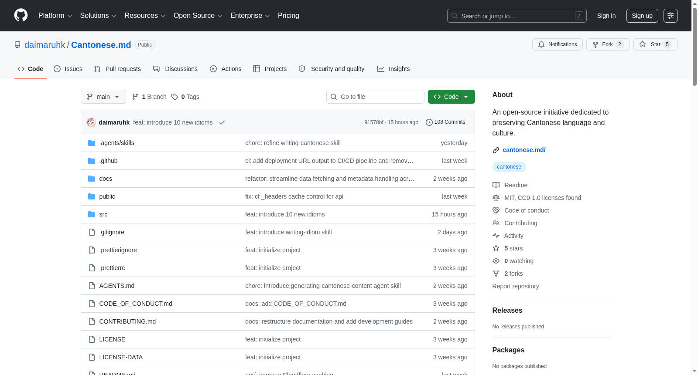Click the Sign up button
The height and width of the screenshot is (375, 698).
[x=642, y=16]
